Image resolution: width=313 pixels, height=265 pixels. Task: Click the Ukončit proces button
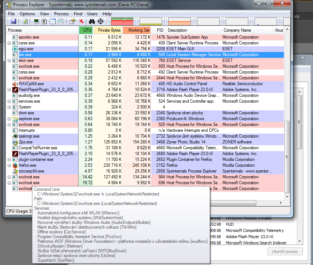[285, 252]
